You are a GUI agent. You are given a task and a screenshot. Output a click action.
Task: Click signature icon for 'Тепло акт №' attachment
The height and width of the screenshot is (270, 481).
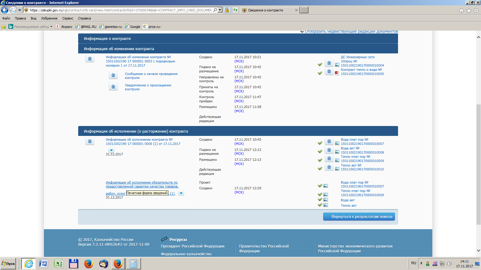click(x=329, y=167)
